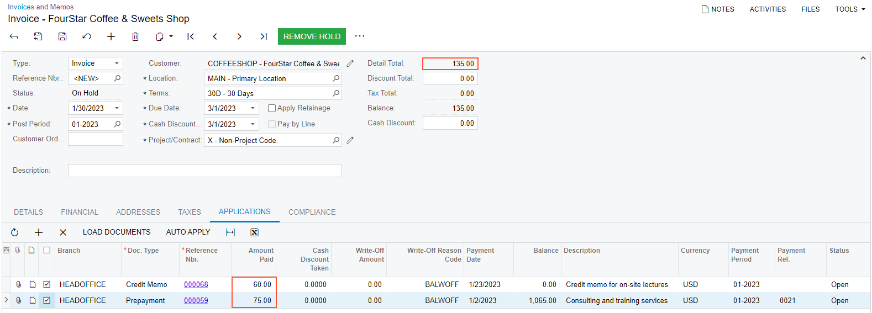Uncheck the Credit Memo row checkbox
The width and height of the screenshot is (872, 313).
[x=47, y=284]
